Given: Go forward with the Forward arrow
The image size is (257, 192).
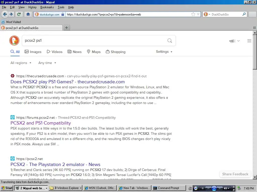Looking at the screenshot, I should click(11, 14).
